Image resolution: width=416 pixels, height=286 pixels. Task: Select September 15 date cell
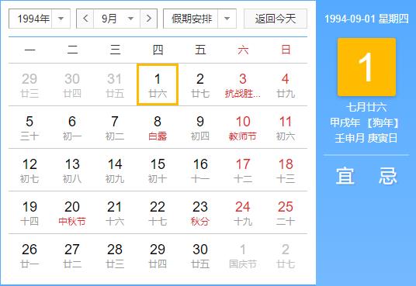tap(158, 170)
